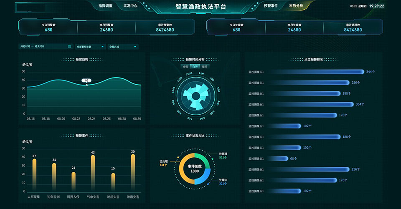The image size is (401, 209).
Task: Switch time distribution to 夜间
Action: pyautogui.click(x=204, y=66)
